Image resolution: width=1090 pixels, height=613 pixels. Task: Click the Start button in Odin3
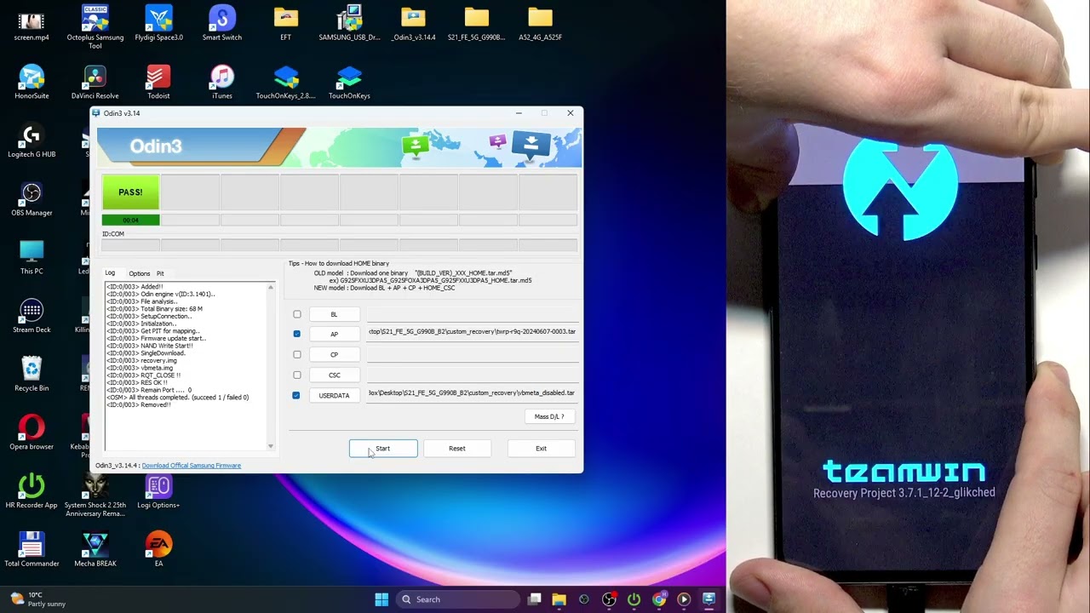coord(383,449)
